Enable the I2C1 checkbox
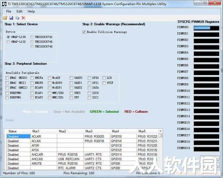 [89, 97]
